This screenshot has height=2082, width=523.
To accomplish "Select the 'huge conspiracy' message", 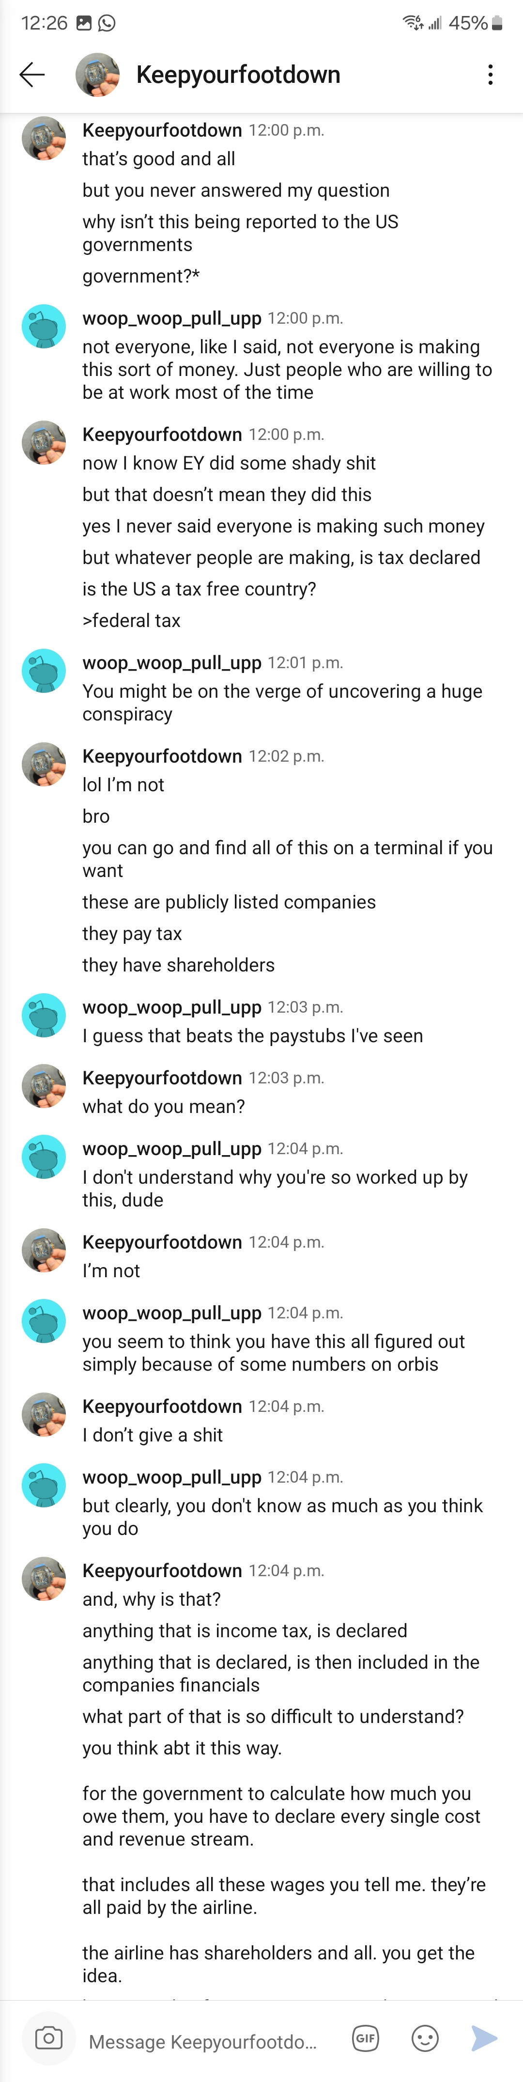I will [x=282, y=703].
